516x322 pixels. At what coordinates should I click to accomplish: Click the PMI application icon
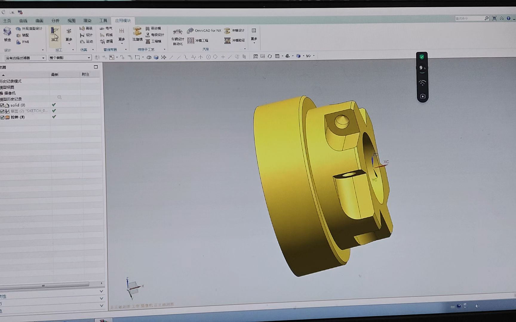click(23, 42)
